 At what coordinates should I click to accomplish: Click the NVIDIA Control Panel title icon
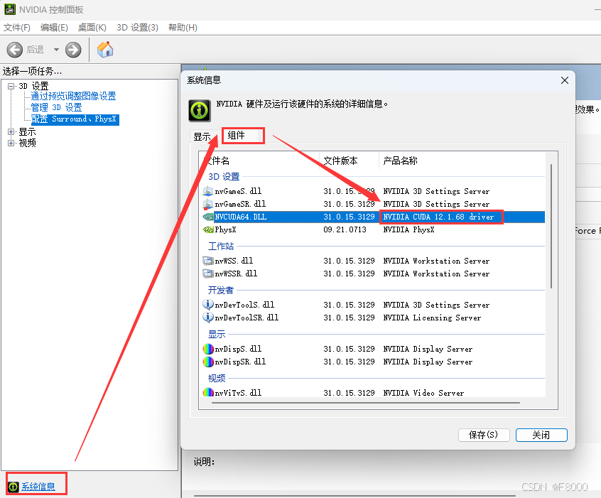coord(9,9)
